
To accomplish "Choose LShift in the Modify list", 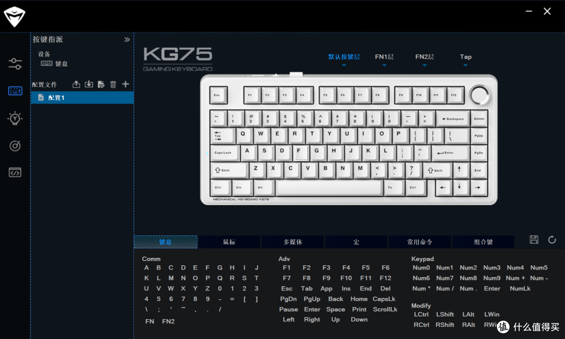I will coord(445,314).
